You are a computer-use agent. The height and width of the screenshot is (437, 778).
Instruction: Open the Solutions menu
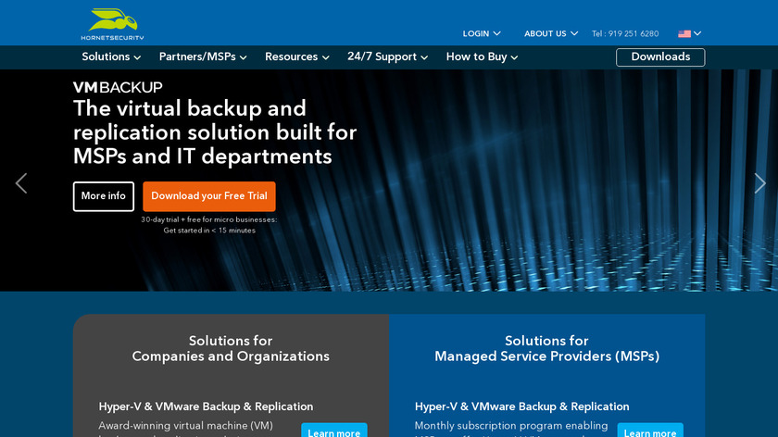(111, 57)
